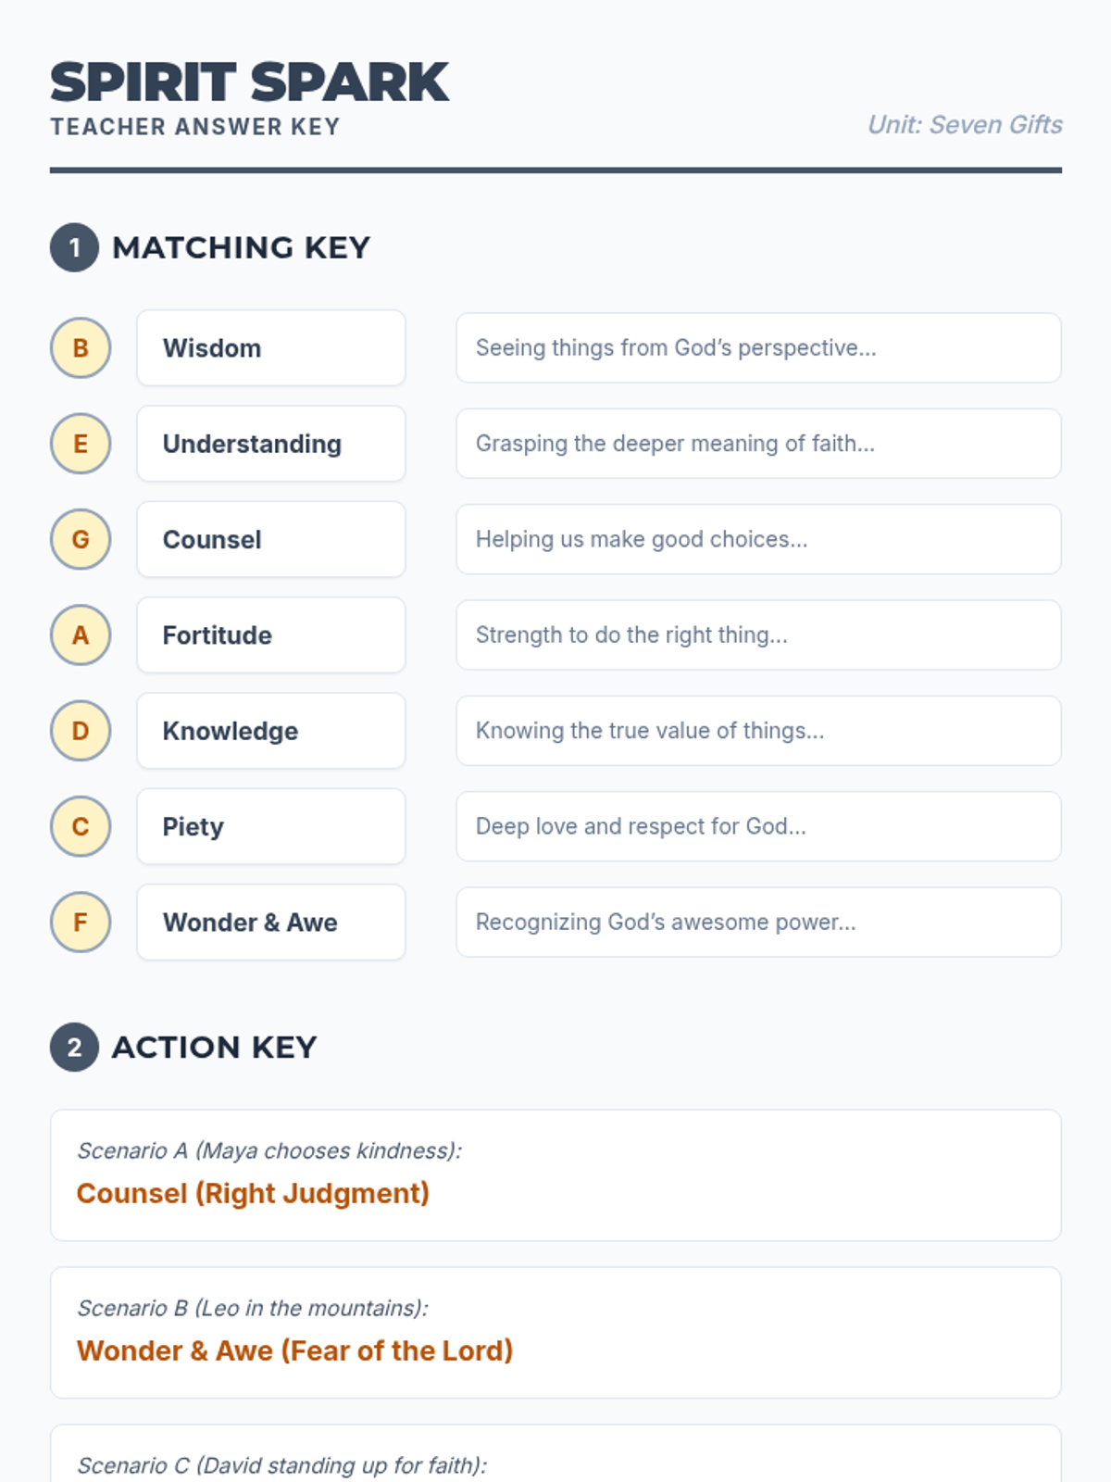Click the letter B answer badge

click(81, 348)
